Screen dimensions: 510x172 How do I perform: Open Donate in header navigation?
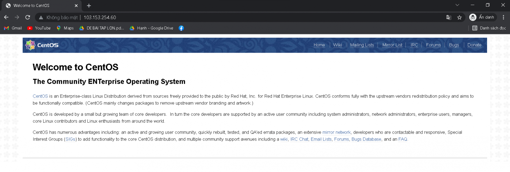click(474, 45)
